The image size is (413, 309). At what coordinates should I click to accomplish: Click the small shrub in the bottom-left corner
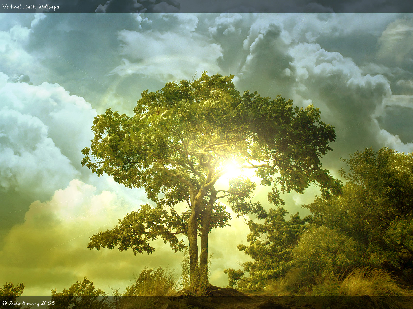(12, 290)
